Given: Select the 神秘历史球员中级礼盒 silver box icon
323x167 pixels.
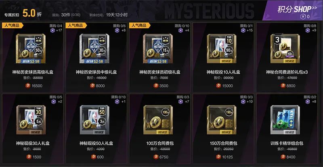Looking at the screenshot, I should click(x=94, y=48).
